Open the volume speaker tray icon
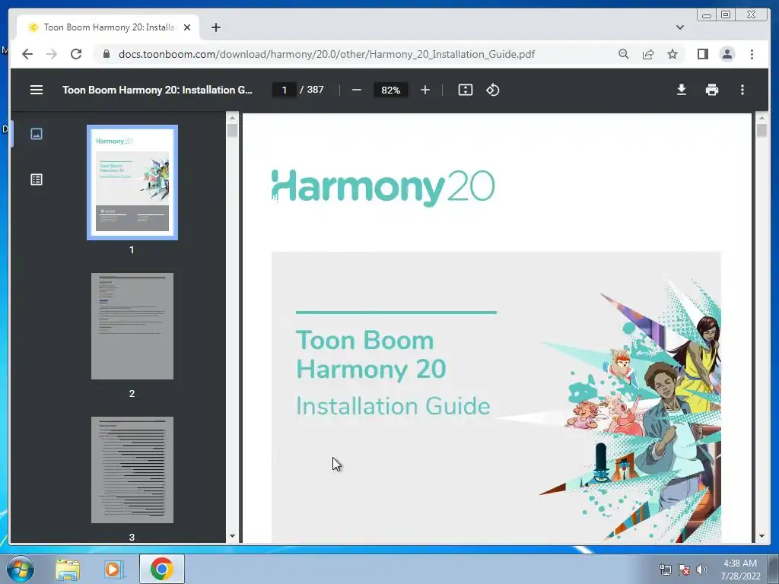Screen dimensions: 779x584 pos(701,570)
